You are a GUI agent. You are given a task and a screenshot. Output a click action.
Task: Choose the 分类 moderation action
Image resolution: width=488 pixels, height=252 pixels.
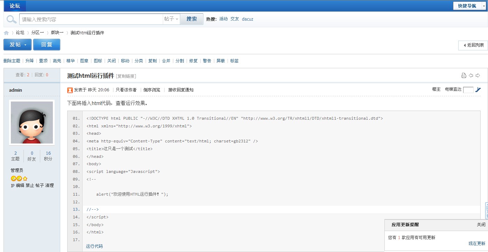(x=139, y=61)
